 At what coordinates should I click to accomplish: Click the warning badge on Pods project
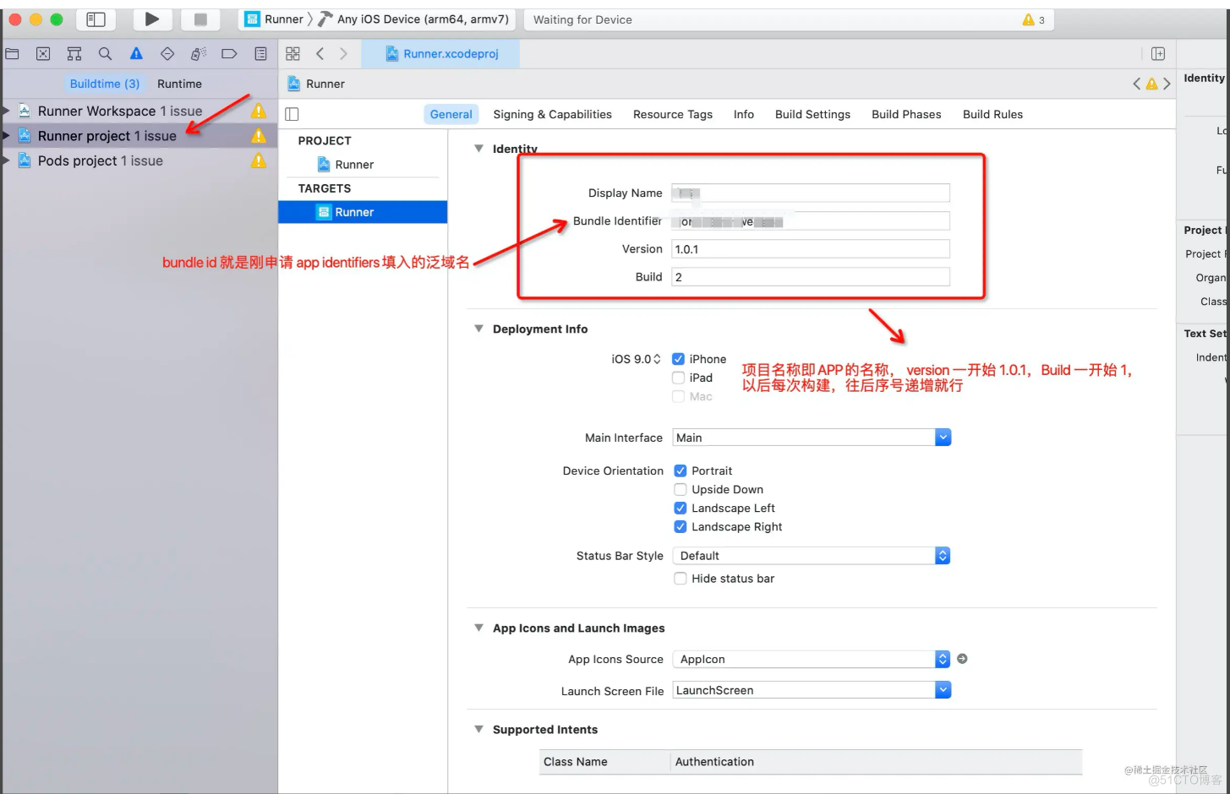point(259,160)
